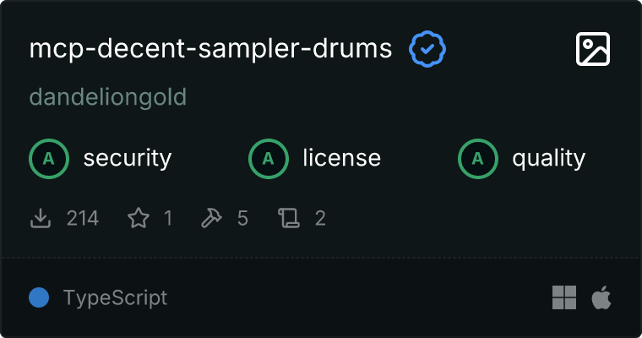Click the TypeScript language label
This screenshot has height=338, width=642.
click(115, 297)
